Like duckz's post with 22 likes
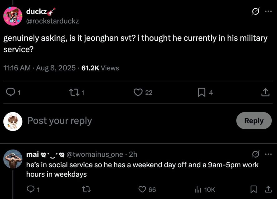Image resolution: width=277 pixels, height=199 pixels. 138,92
